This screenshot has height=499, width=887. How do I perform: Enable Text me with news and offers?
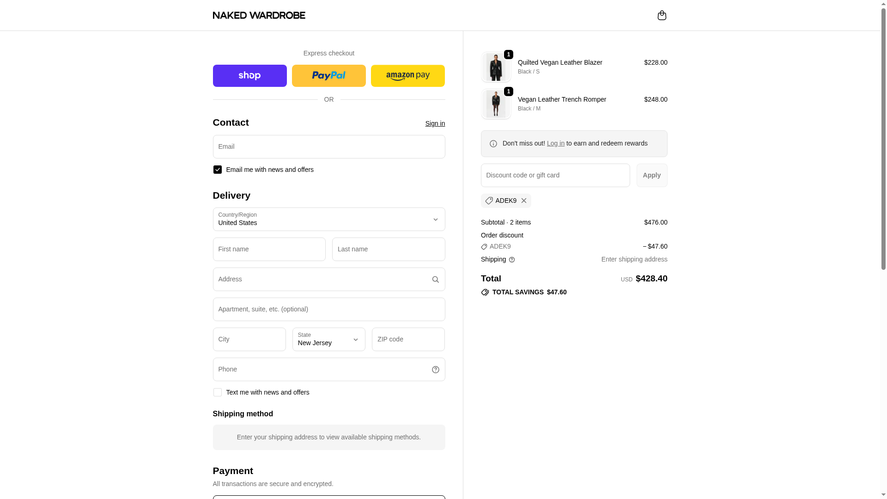tap(217, 392)
